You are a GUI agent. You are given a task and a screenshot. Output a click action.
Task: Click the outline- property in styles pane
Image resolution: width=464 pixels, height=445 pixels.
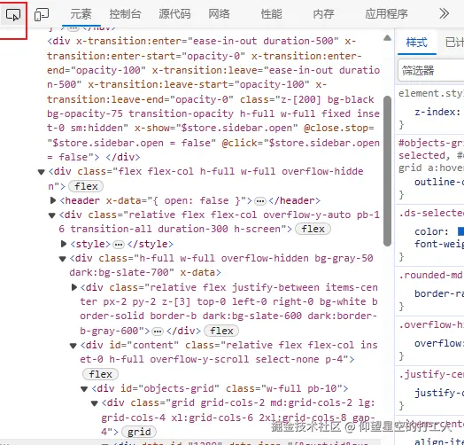439,183
